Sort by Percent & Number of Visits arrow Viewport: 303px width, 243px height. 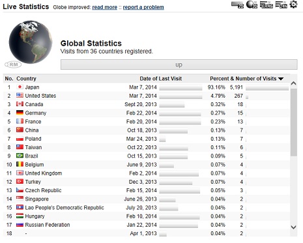coord(281,79)
